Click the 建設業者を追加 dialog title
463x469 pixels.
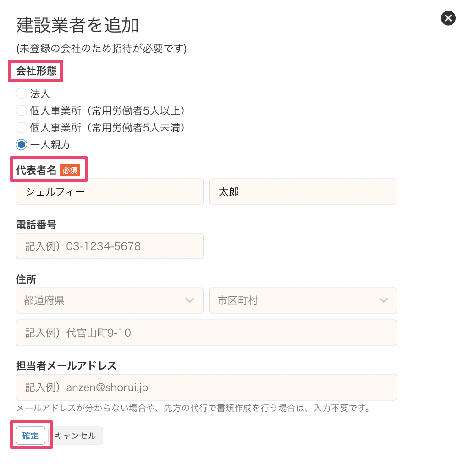click(x=77, y=26)
